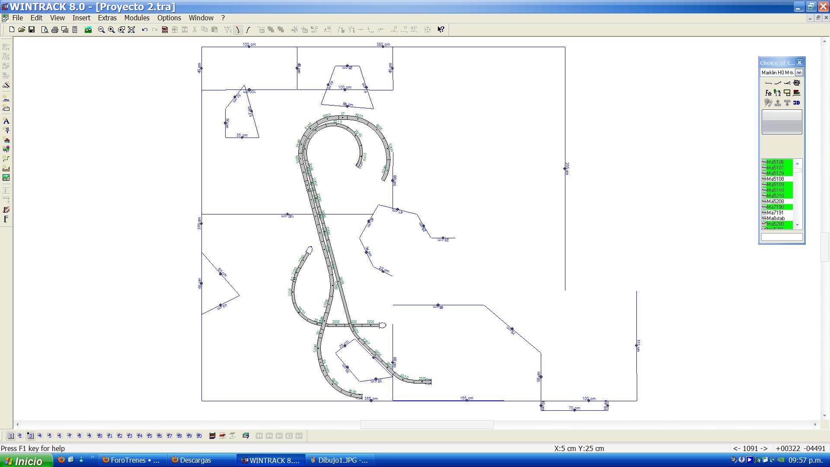This screenshot has width=830, height=467.
Task: Select the zoom out magnifier icon
Action: (101, 29)
